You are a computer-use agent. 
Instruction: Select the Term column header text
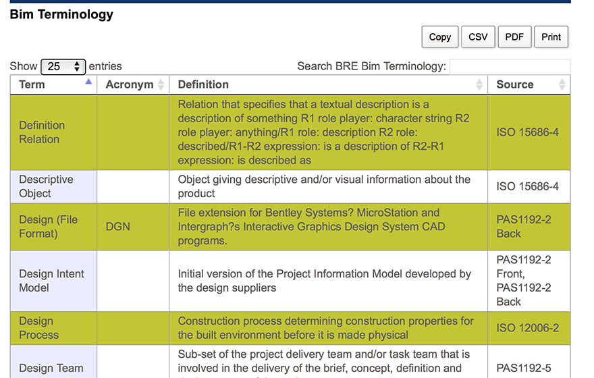coord(32,84)
